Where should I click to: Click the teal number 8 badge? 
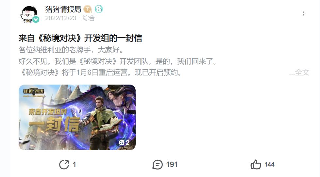(99, 9)
